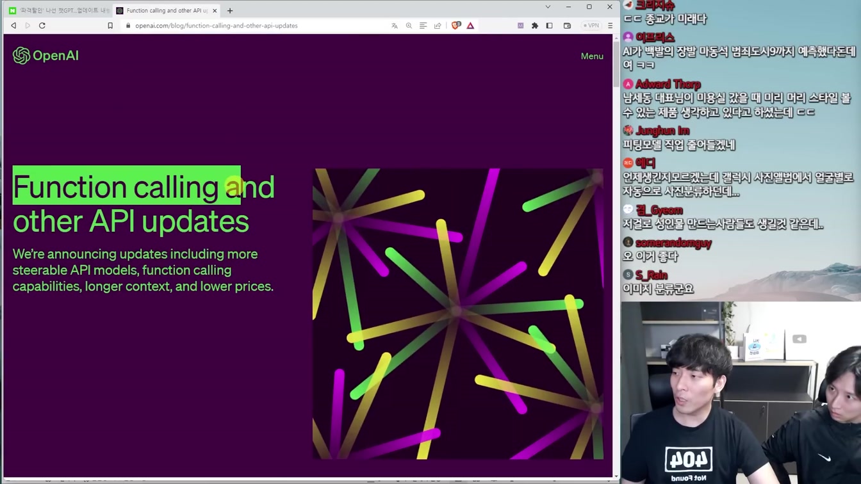
Task: Open the OpenAI site Menu
Action: click(592, 56)
